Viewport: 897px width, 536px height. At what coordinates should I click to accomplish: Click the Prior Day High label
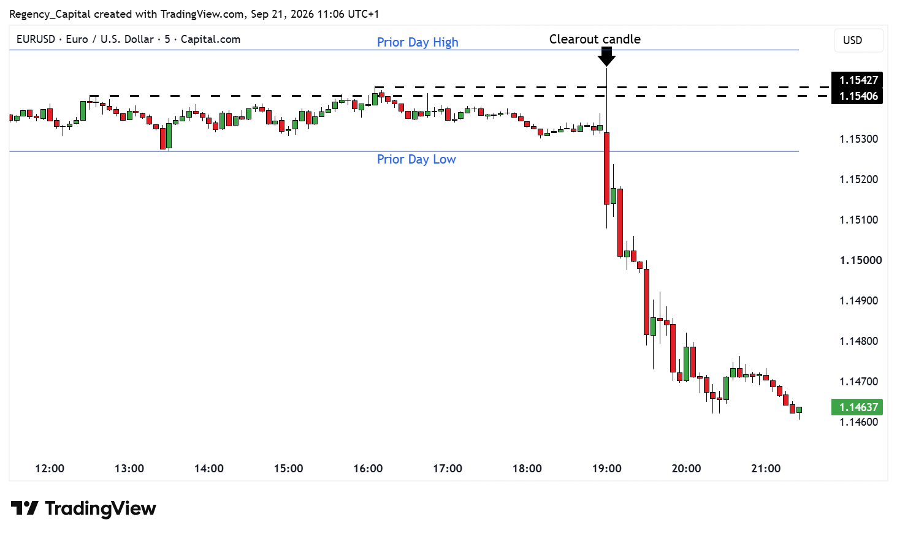point(418,42)
